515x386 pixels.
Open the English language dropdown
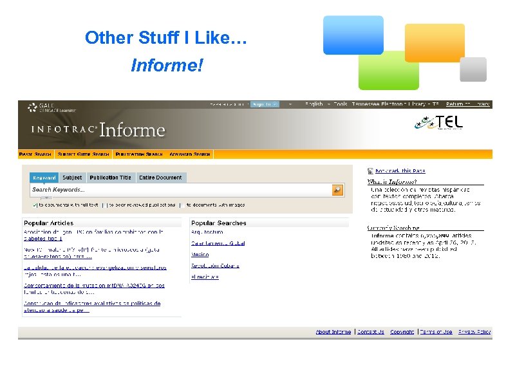(317, 104)
